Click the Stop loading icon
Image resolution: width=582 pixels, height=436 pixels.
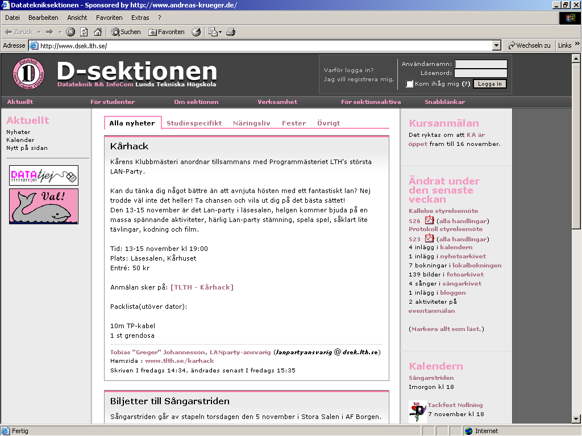pyautogui.click(x=70, y=32)
